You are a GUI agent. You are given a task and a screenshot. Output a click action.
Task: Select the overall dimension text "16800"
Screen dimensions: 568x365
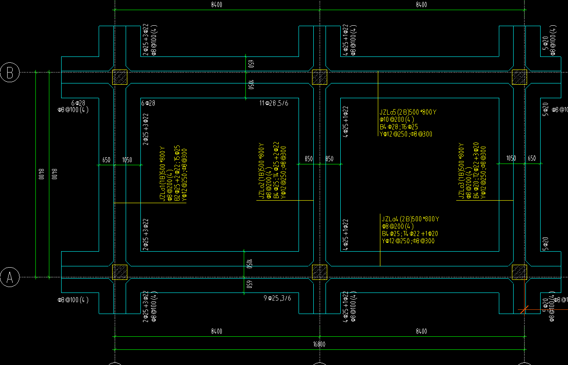pos(319,344)
